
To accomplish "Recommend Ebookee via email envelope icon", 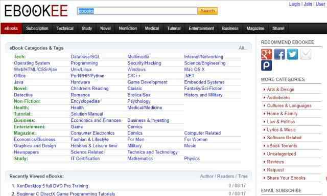I will [306, 54].
